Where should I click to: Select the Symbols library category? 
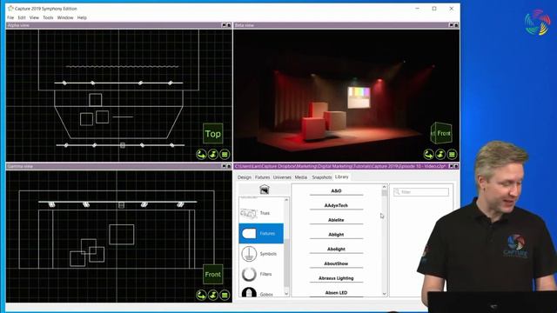point(261,254)
